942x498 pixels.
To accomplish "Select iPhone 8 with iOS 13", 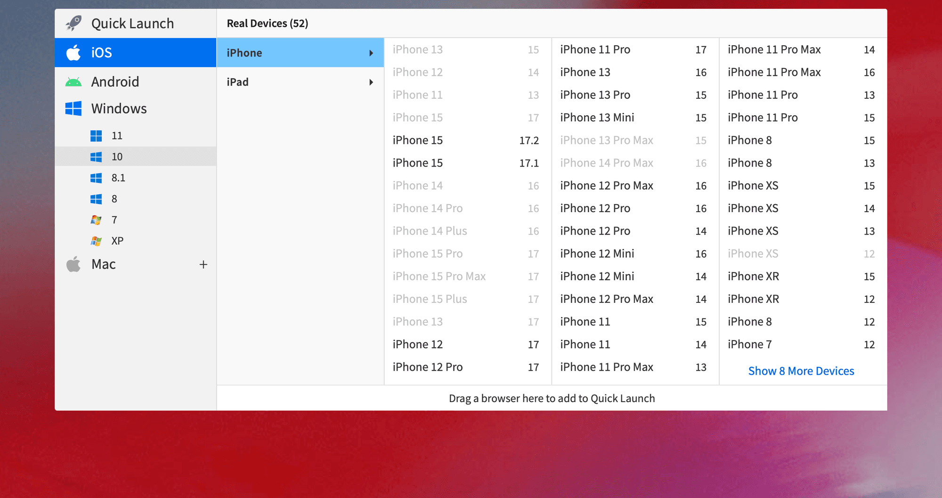I will (803, 163).
